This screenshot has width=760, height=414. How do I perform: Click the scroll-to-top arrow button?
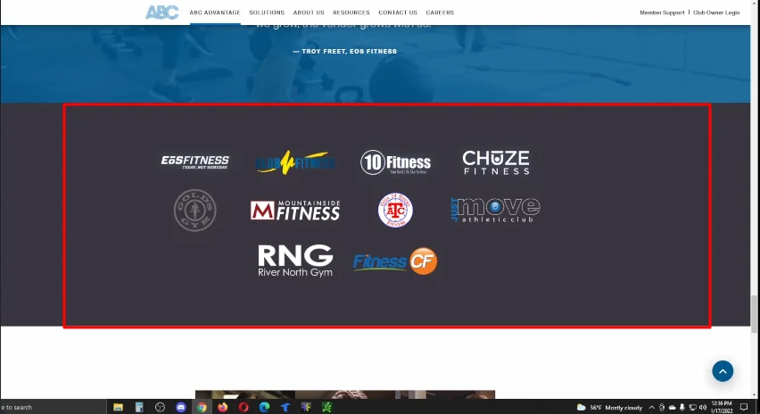point(723,371)
